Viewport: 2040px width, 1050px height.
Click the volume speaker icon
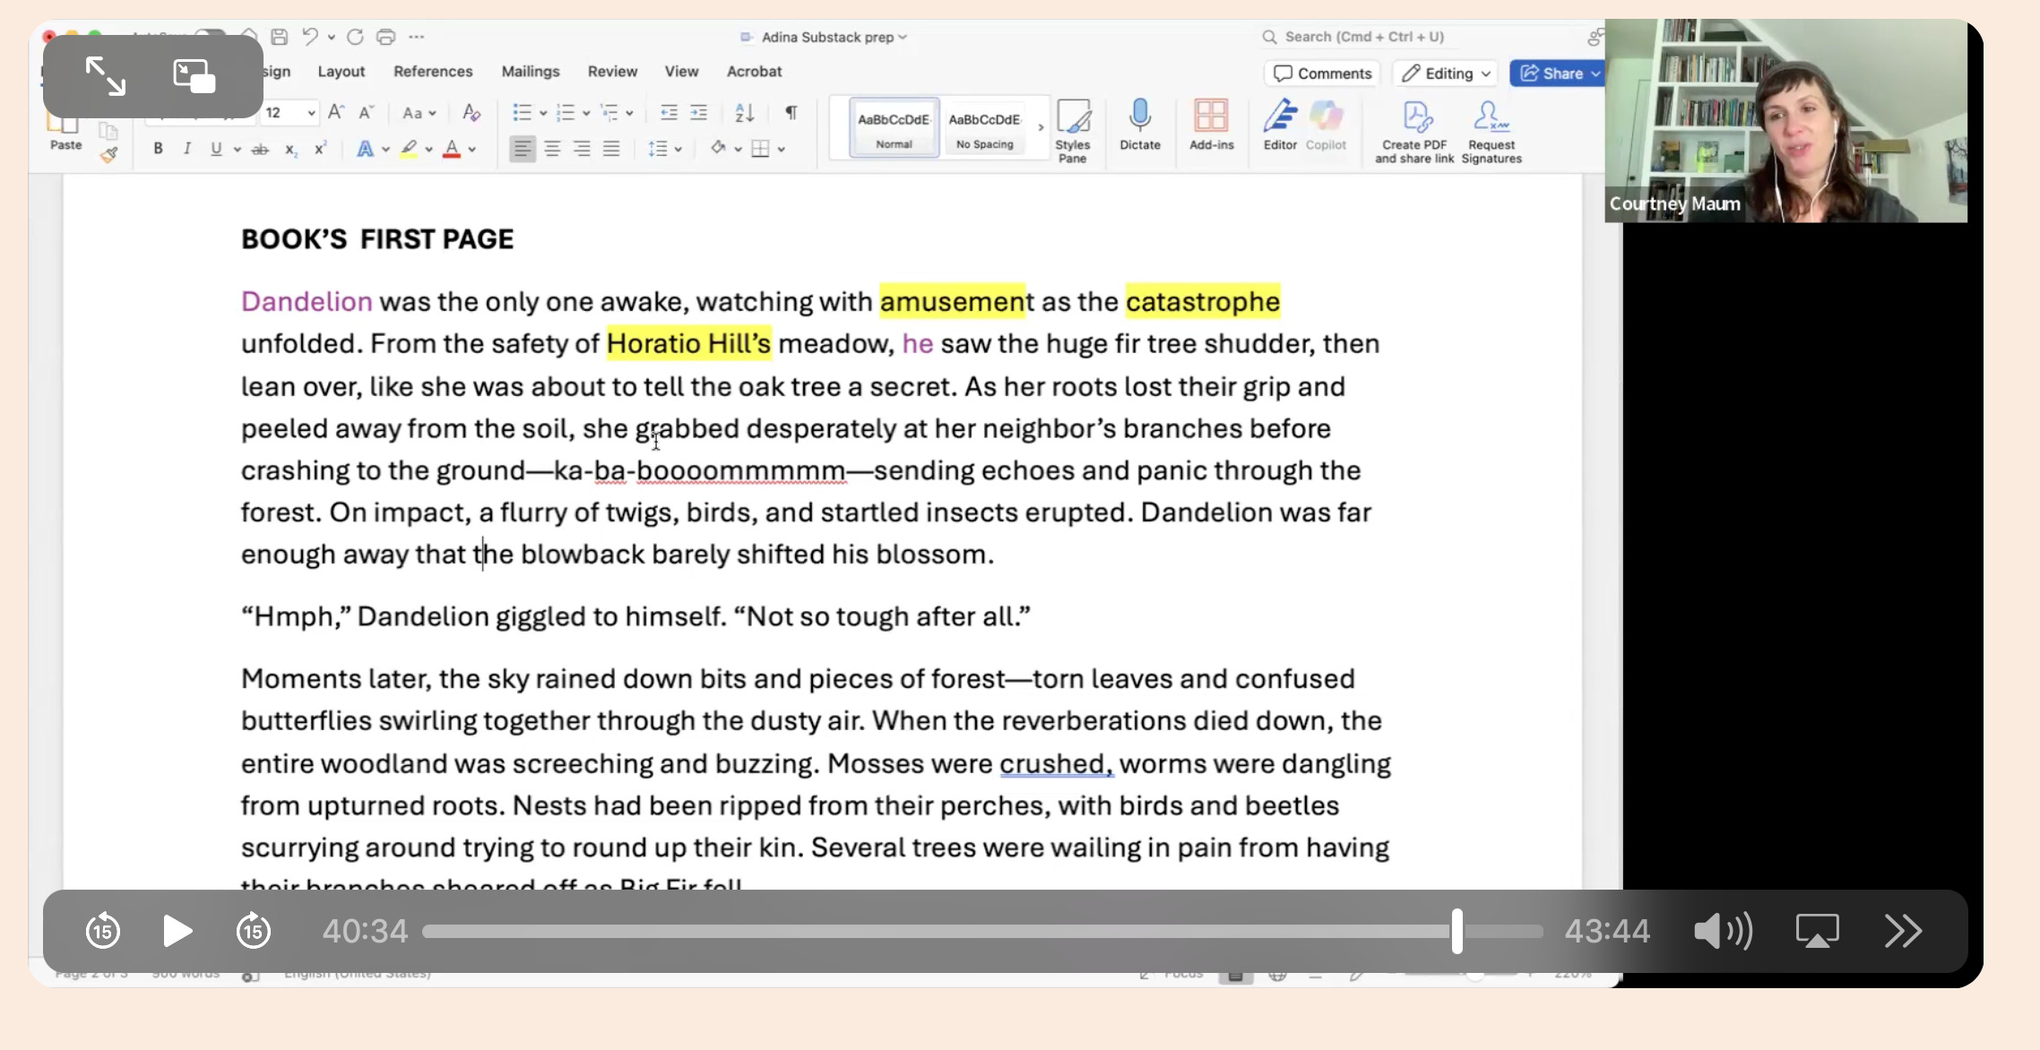pos(1722,931)
